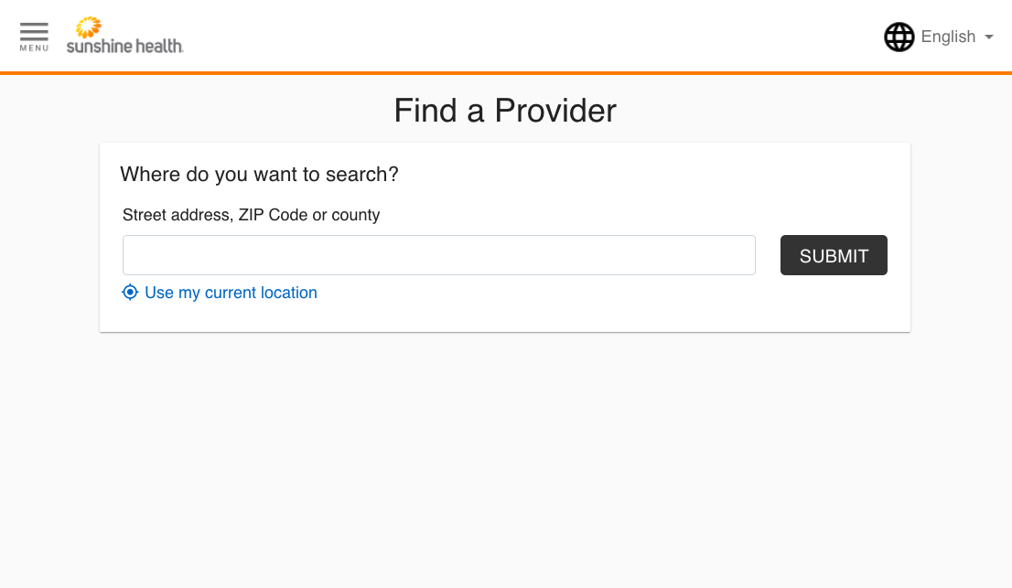The height and width of the screenshot is (588, 1012).
Task: Click the MENU label under hamburger lines
Action: [x=34, y=48]
